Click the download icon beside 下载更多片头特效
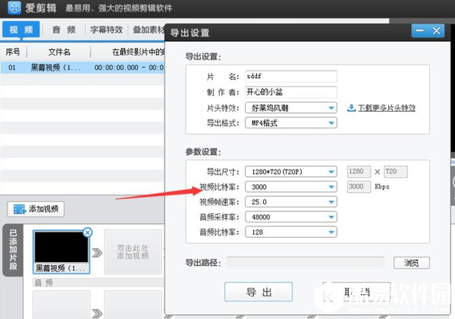The image size is (455, 319). point(351,108)
